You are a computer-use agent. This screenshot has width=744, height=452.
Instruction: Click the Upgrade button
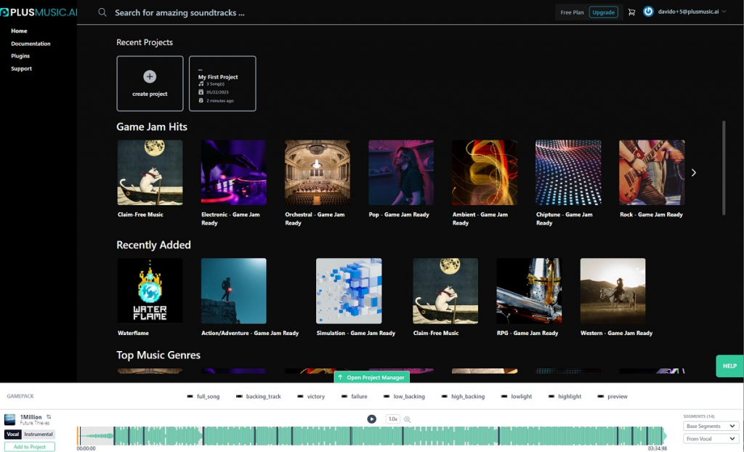tap(603, 12)
